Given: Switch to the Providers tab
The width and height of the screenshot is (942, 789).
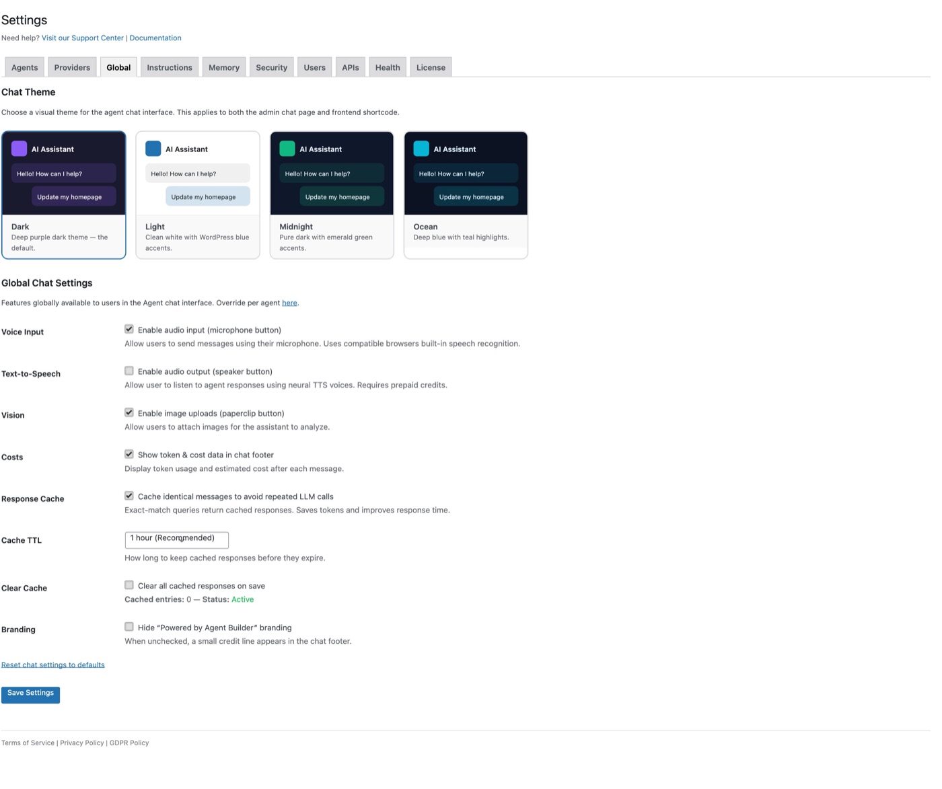Looking at the screenshot, I should [72, 68].
